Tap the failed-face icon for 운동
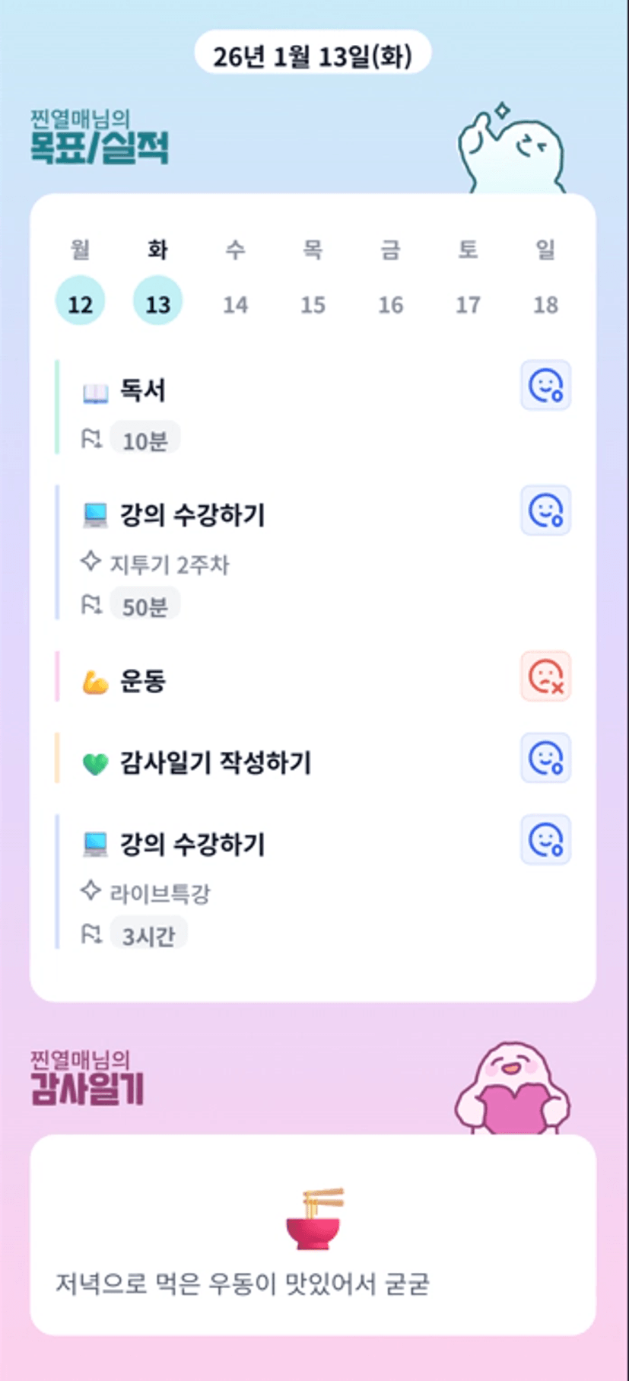Viewport: 629px width, 1381px height. 545,676
